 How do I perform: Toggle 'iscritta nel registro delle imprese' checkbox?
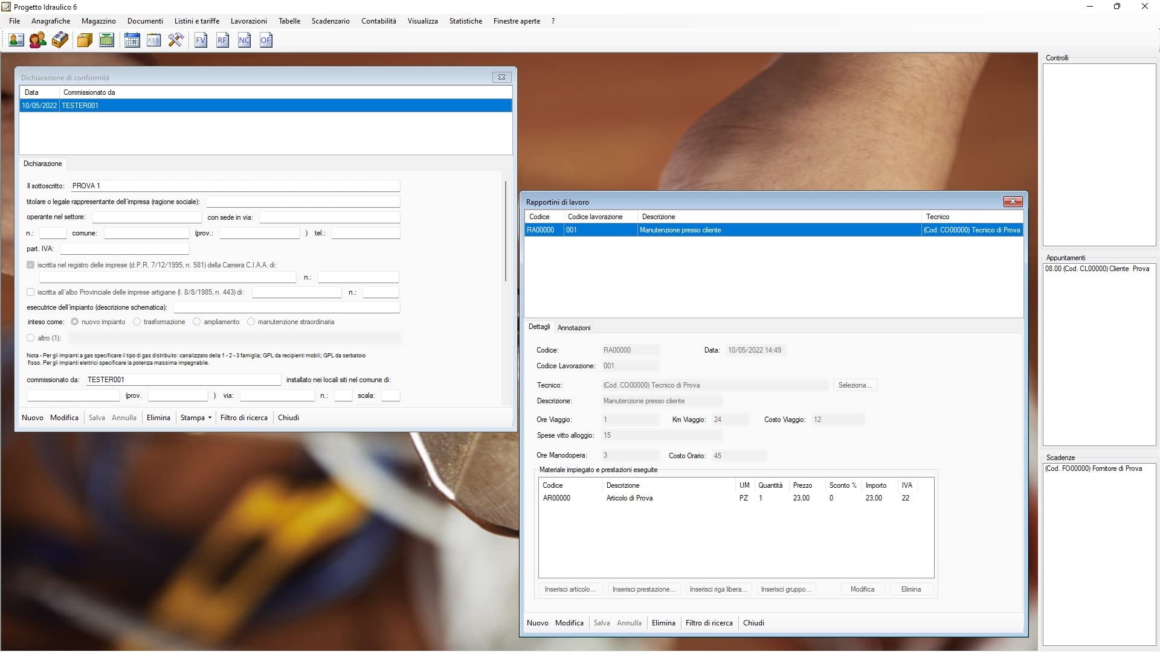click(x=30, y=265)
